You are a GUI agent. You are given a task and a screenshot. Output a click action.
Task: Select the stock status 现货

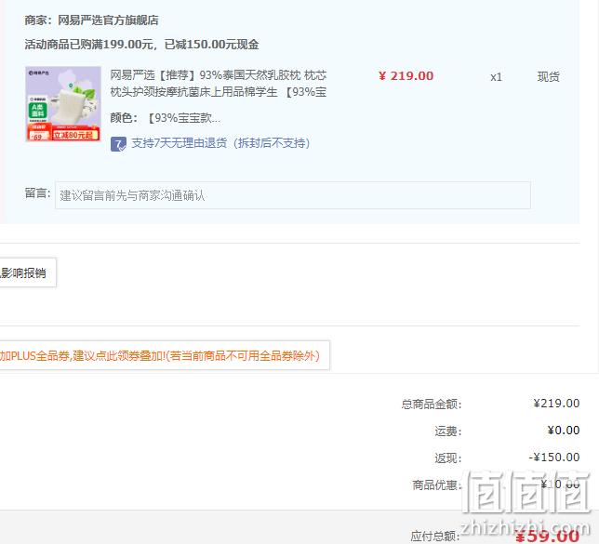(548, 77)
